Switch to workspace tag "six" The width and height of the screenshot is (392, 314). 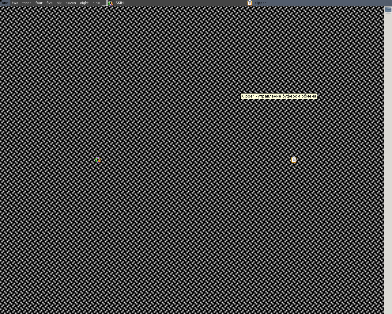59,3
